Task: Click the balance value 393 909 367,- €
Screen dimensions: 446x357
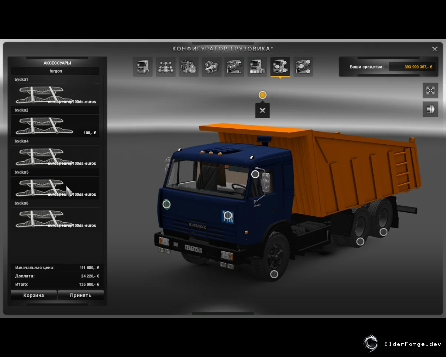Action: point(418,67)
